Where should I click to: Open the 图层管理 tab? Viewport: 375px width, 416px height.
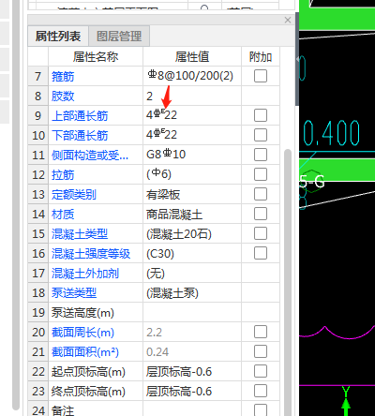119,37
